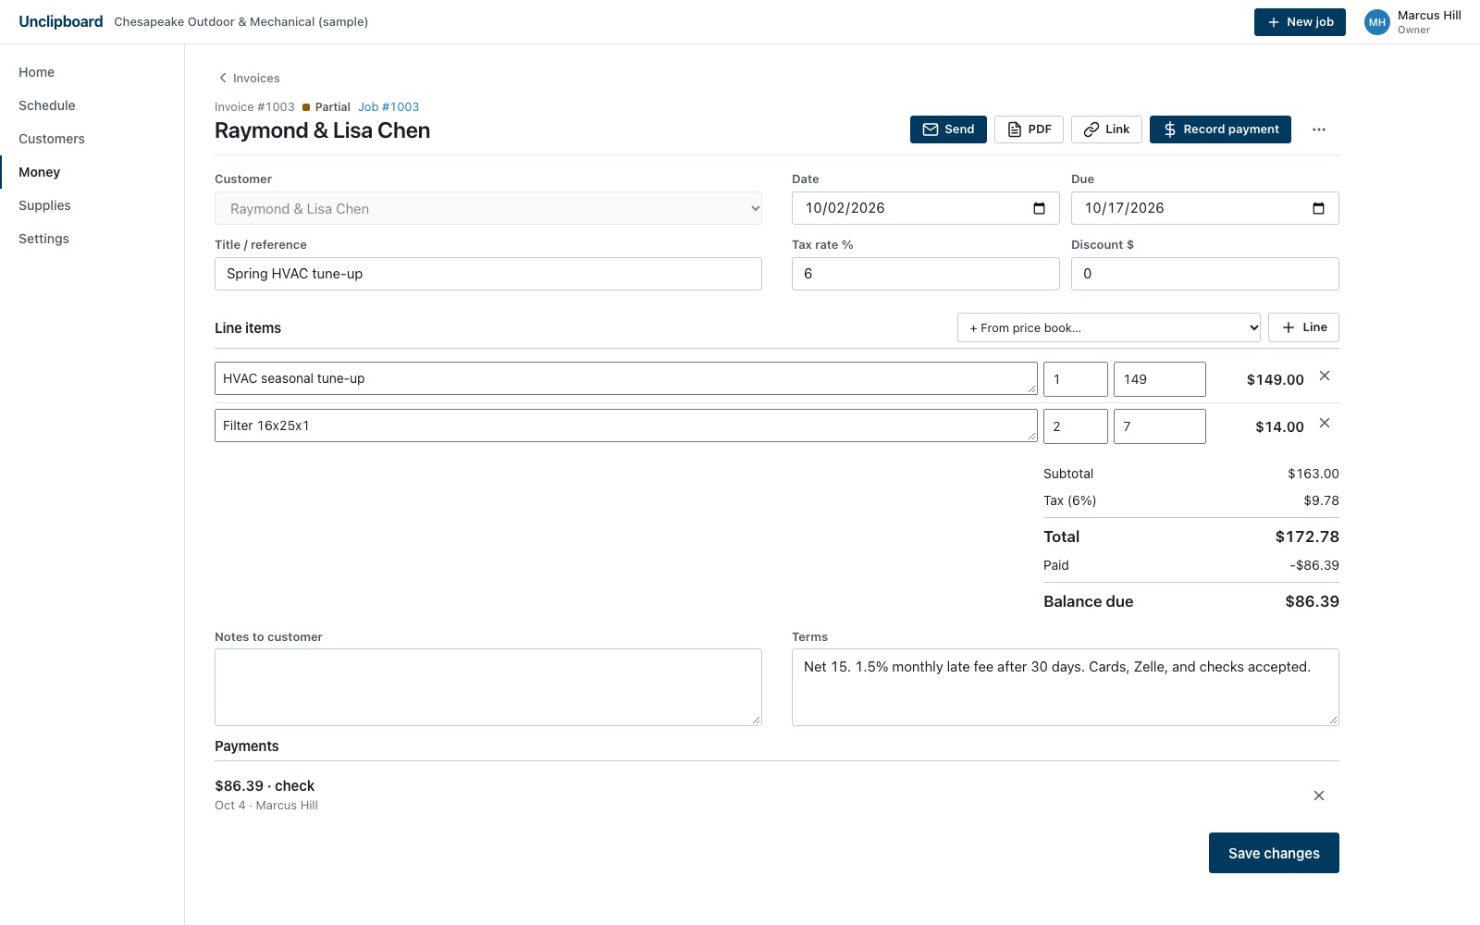The width and height of the screenshot is (1480, 925).
Task: Click the Balance due $86.39 amount
Action: (x=1312, y=601)
